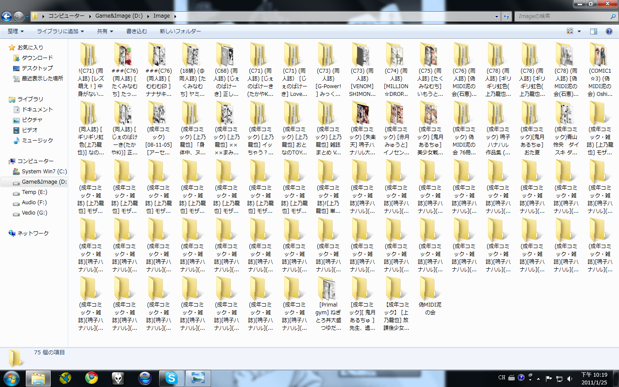Open Skype from the taskbar
Viewport: 619px width, 387px height.
tap(171, 378)
